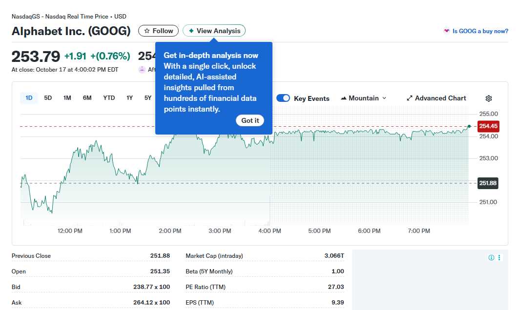The width and height of the screenshot is (520, 310).
Task: Open the Advanced Chart view
Action: 436,98
